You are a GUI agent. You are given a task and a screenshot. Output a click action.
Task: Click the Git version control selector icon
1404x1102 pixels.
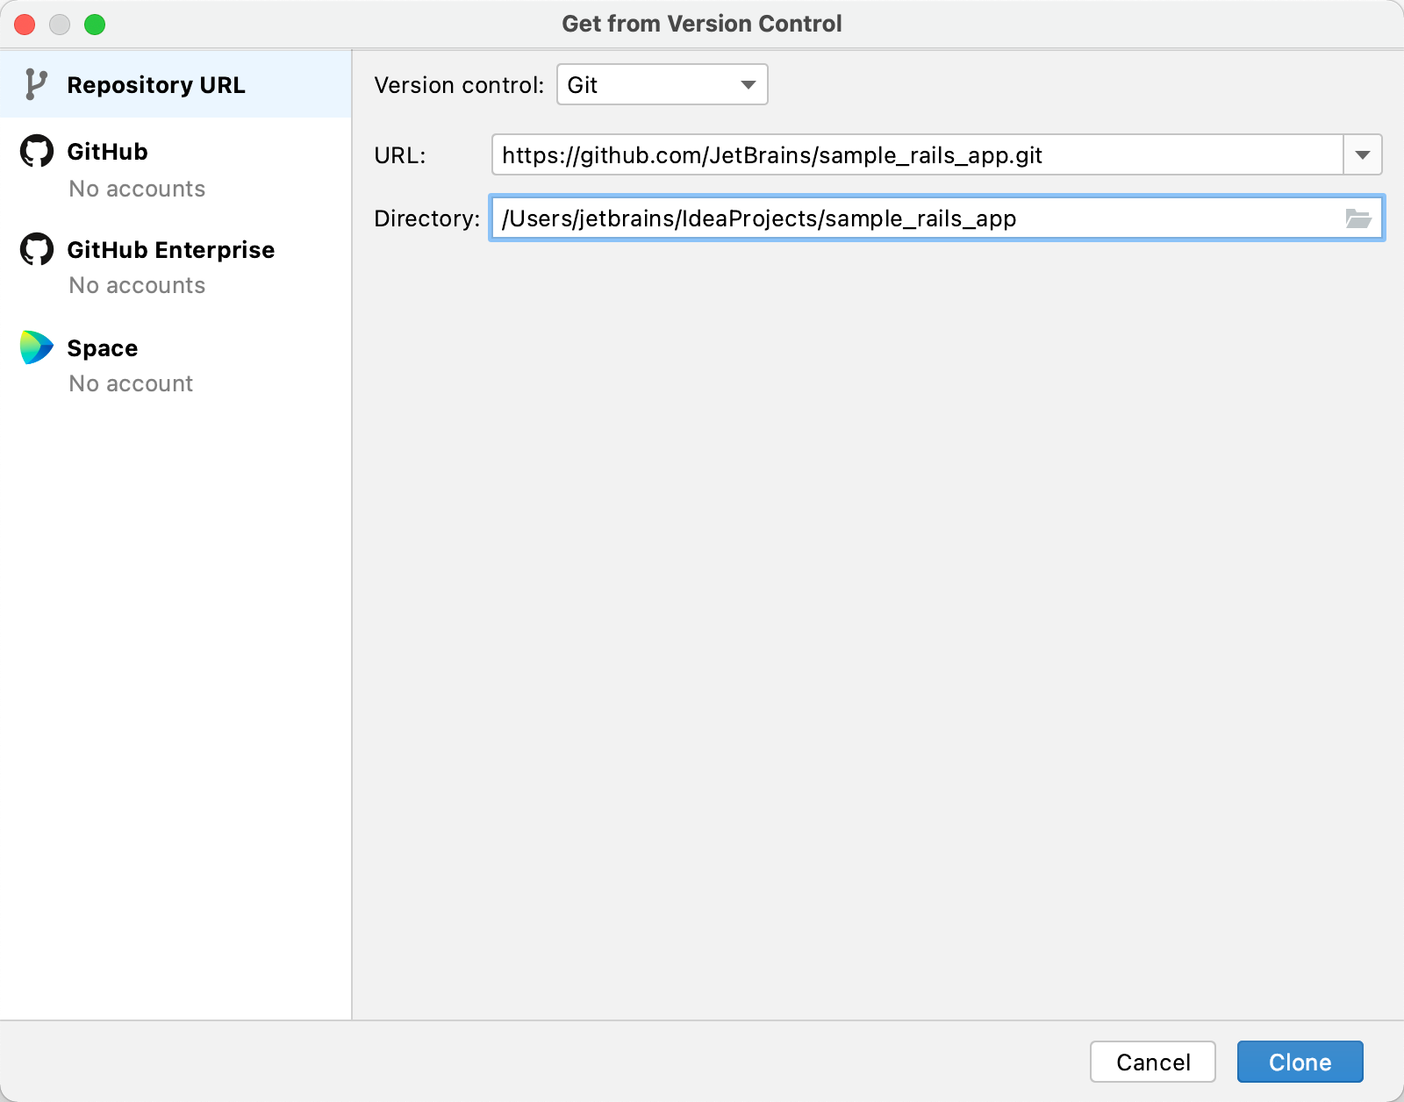tap(749, 85)
